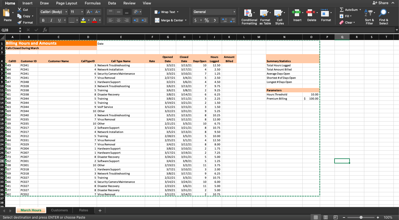
Task: Click the percent style icon
Action: coord(206,20)
